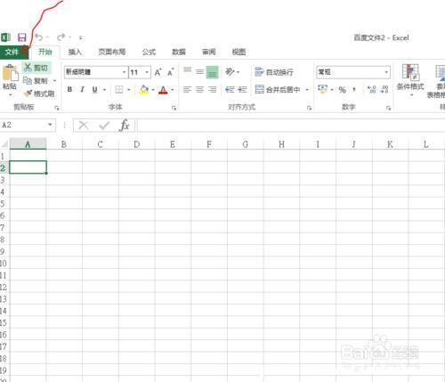Open the Merge & Center dropdown arrow
The width and height of the screenshot is (445, 382).
pyautogui.click(x=307, y=90)
